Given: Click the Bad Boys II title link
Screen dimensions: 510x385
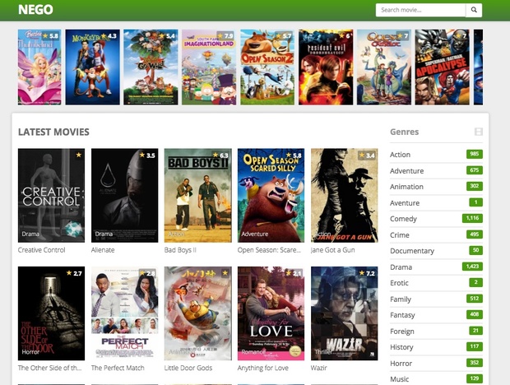Looking at the screenshot, I should 180,250.
